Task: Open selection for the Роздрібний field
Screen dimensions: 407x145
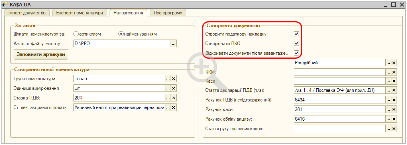Action: [388, 63]
